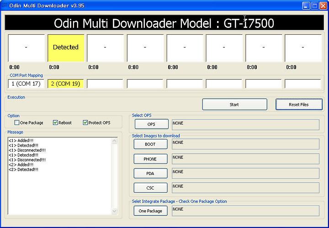329x228 pixels.
Task: Click the PHONE file path field
Action: pyautogui.click(x=245, y=159)
